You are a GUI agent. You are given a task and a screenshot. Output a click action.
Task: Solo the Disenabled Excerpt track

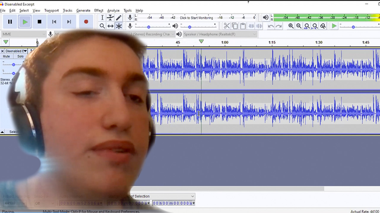(20, 56)
